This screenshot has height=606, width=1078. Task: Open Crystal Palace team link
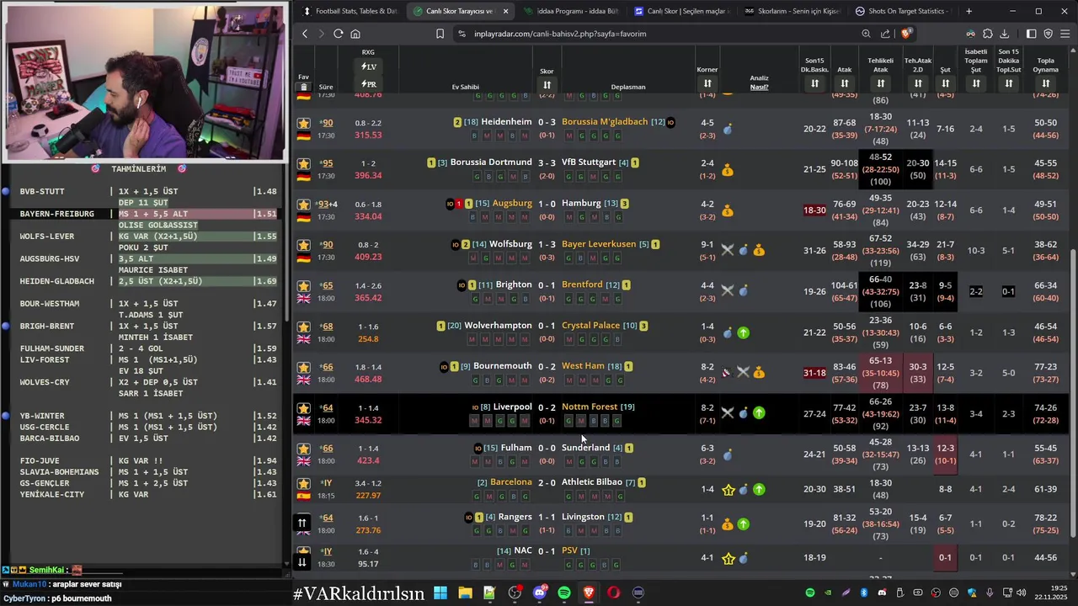click(590, 326)
